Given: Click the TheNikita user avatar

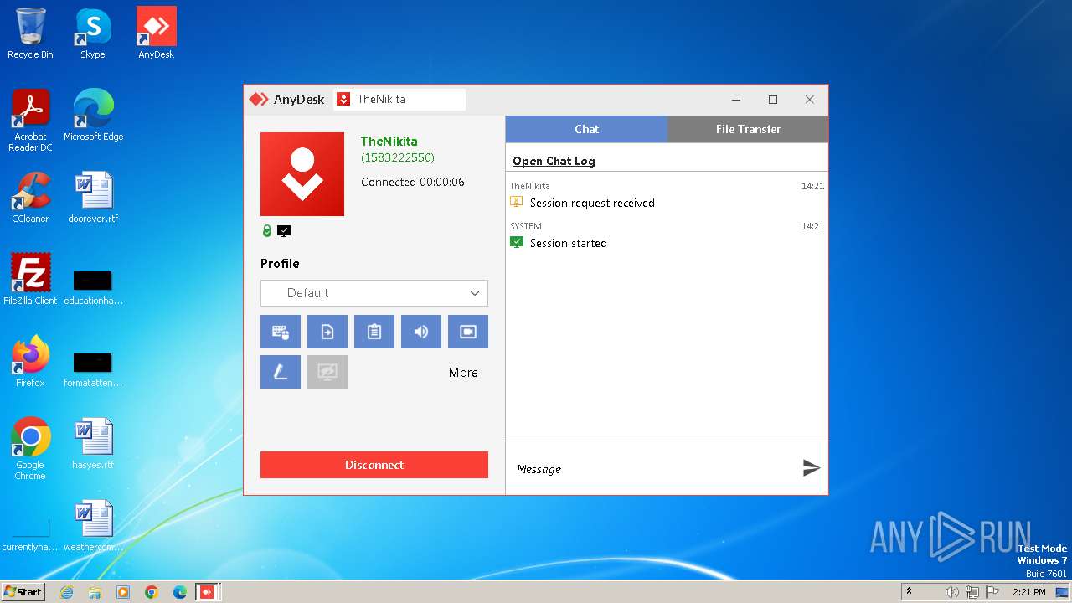Looking at the screenshot, I should (302, 174).
